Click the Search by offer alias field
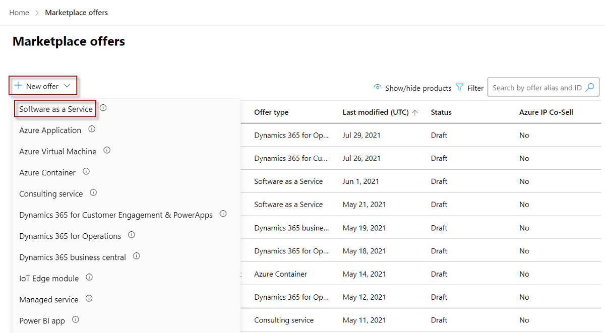 pos(536,88)
